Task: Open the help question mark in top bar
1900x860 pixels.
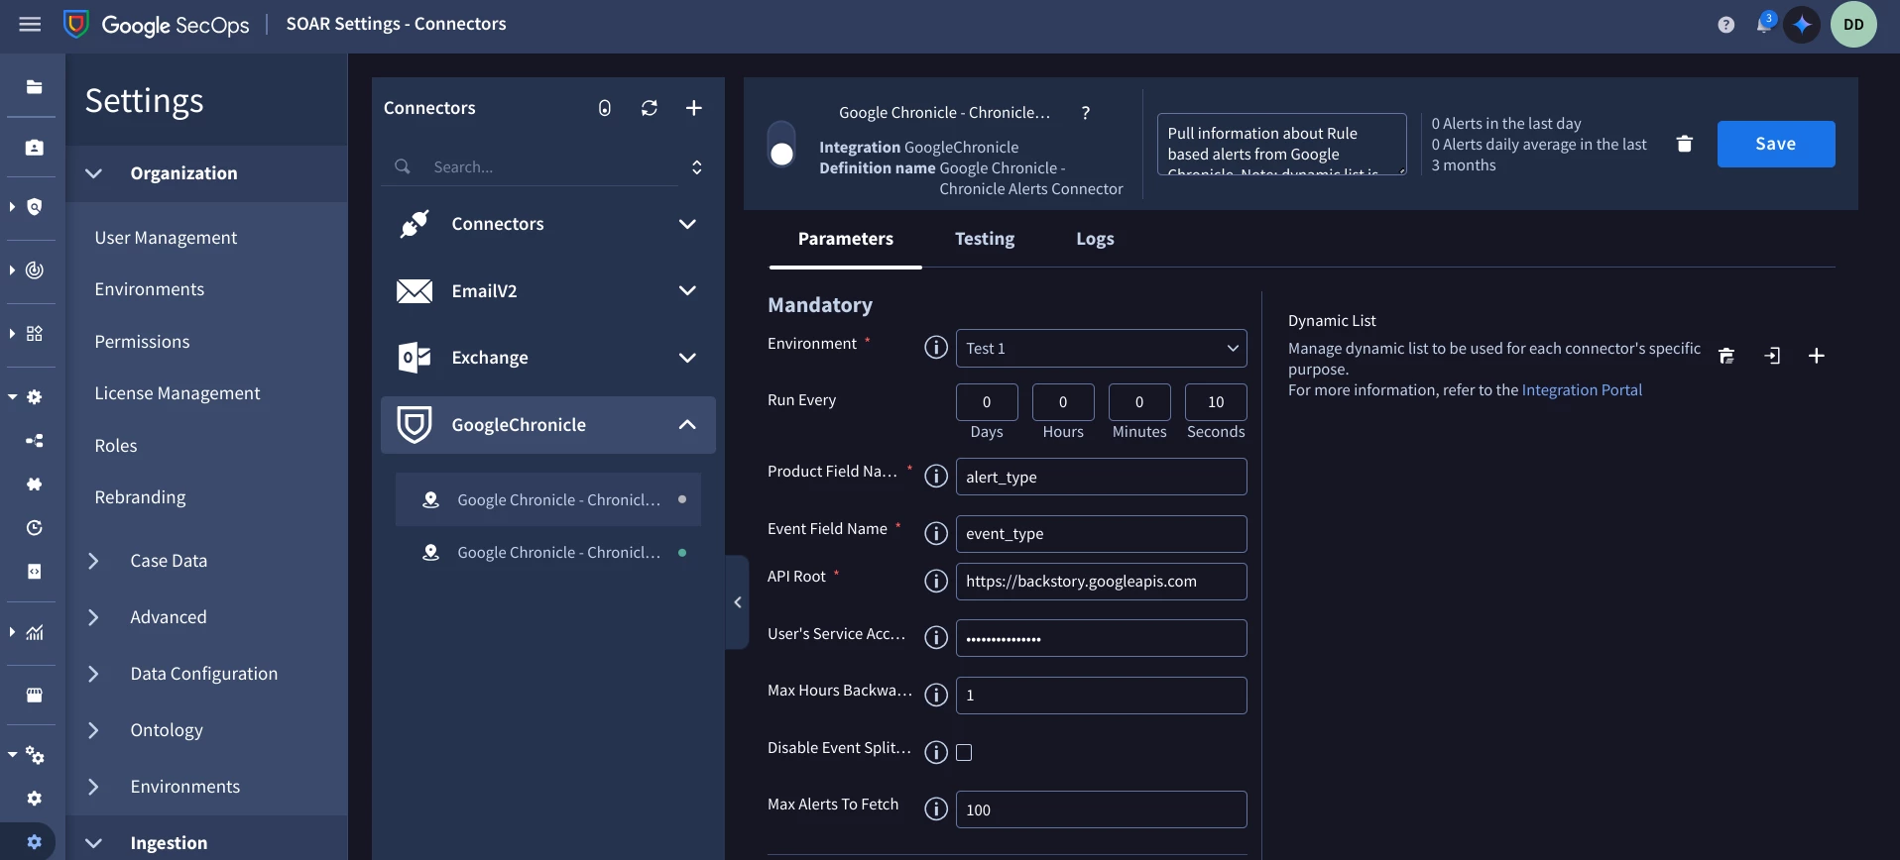Action: (x=1726, y=25)
